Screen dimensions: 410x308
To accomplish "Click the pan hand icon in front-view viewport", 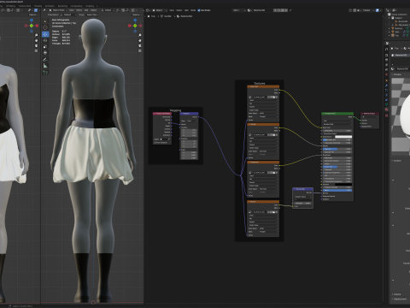I will coord(36,40).
